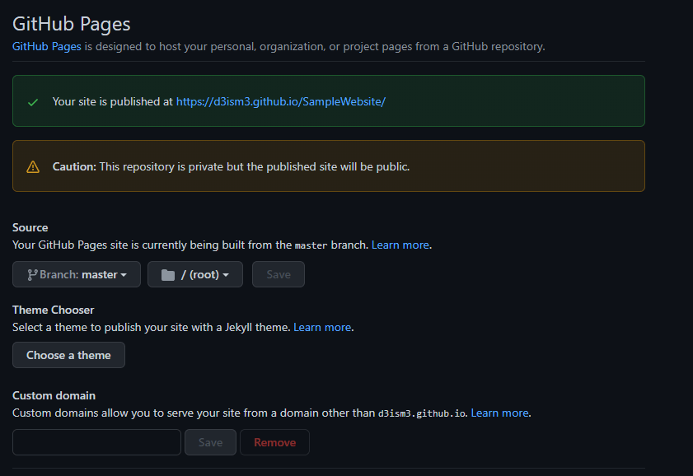
Task: Open Learn more link about custom domains
Action: (499, 413)
